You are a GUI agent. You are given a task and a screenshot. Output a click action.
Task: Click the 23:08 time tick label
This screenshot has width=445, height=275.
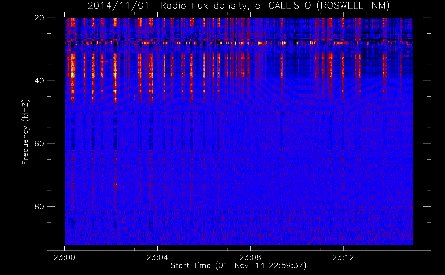point(250,258)
